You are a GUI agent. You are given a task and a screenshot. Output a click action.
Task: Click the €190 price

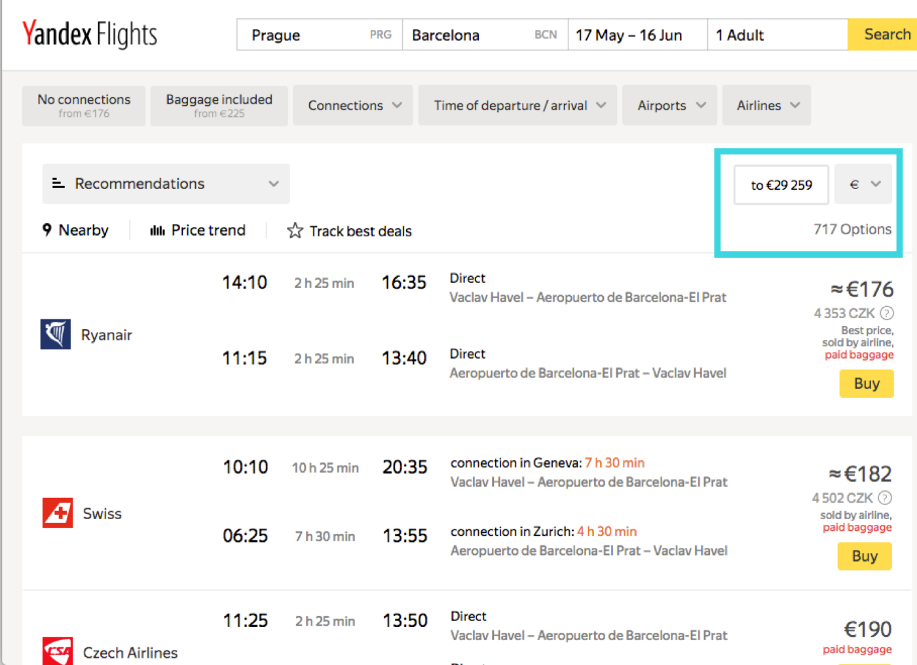click(868, 630)
